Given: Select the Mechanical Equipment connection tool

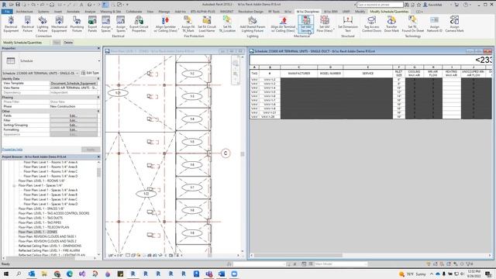Looking at the screenshot, I should [x=59, y=24].
